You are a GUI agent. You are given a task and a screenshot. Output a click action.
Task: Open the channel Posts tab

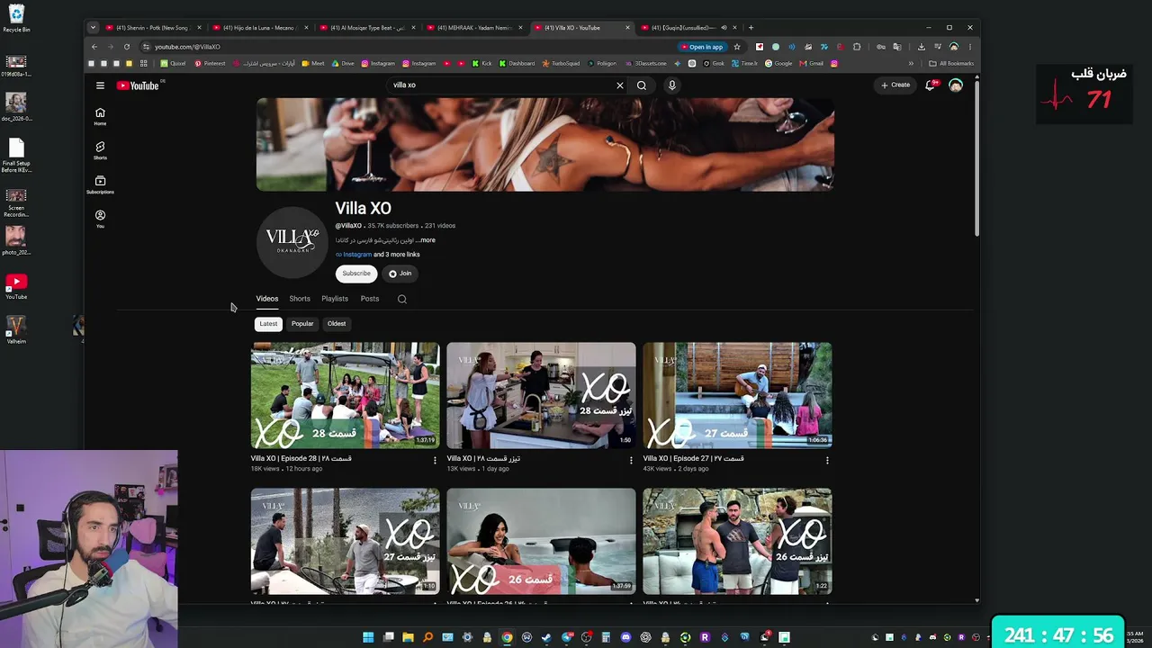click(x=370, y=299)
